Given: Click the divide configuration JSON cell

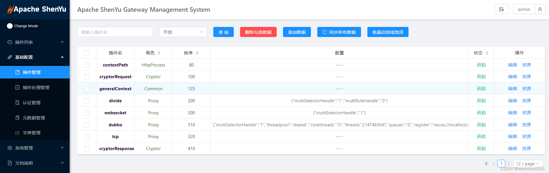Looking at the screenshot, I should (339, 101).
